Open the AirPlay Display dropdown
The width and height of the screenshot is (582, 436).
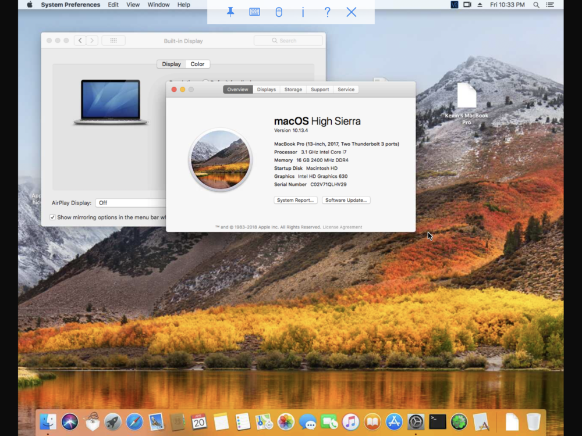131,203
